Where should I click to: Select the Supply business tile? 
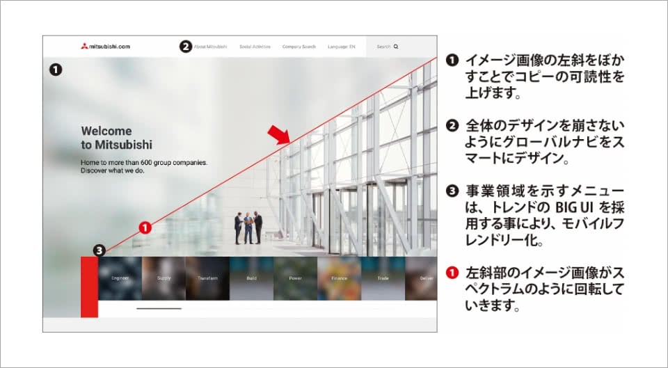point(164,278)
